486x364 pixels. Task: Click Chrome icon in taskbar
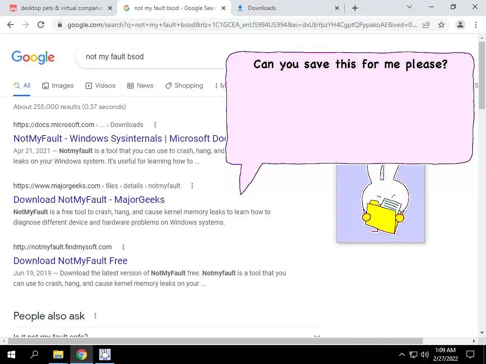point(82,355)
